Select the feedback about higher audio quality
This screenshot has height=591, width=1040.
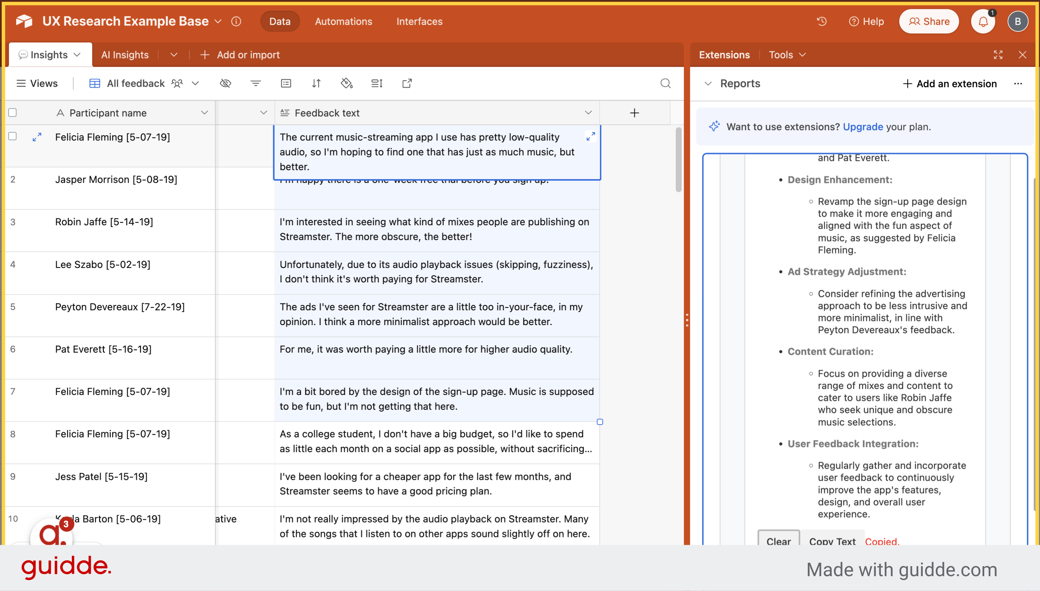click(437, 358)
